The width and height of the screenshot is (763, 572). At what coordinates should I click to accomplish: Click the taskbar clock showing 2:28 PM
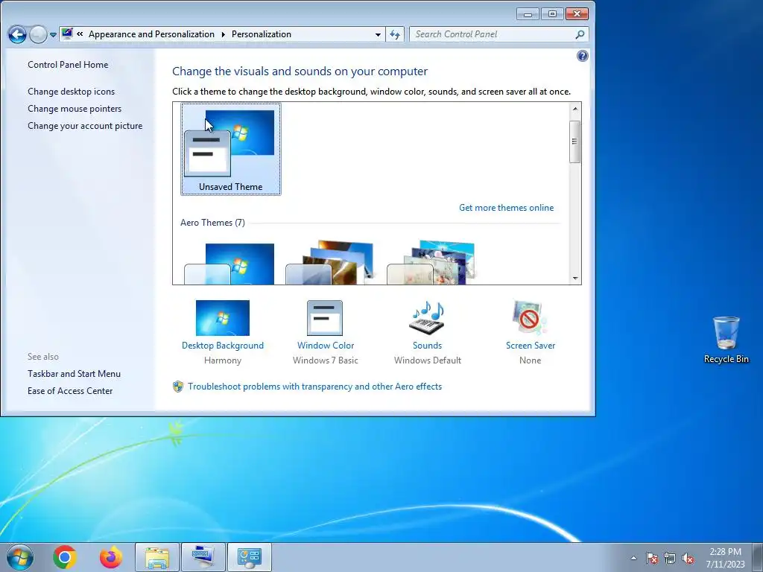(725, 558)
